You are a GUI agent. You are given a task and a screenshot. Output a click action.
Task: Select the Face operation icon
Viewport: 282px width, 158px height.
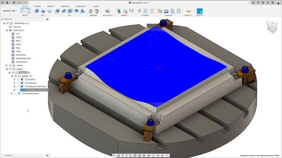(49, 11)
